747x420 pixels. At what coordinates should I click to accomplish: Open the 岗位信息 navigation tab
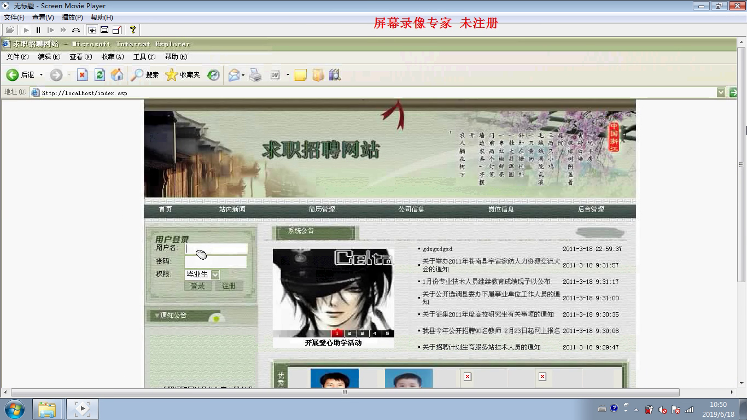coord(501,209)
